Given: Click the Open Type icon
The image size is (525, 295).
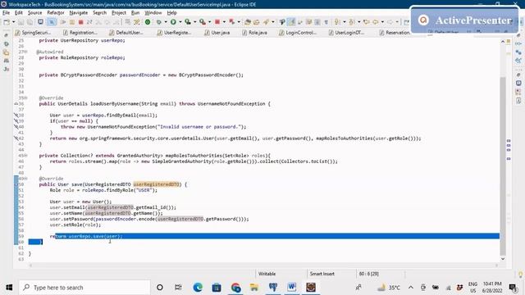Looking at the screenshot, I should pos(248,22).
